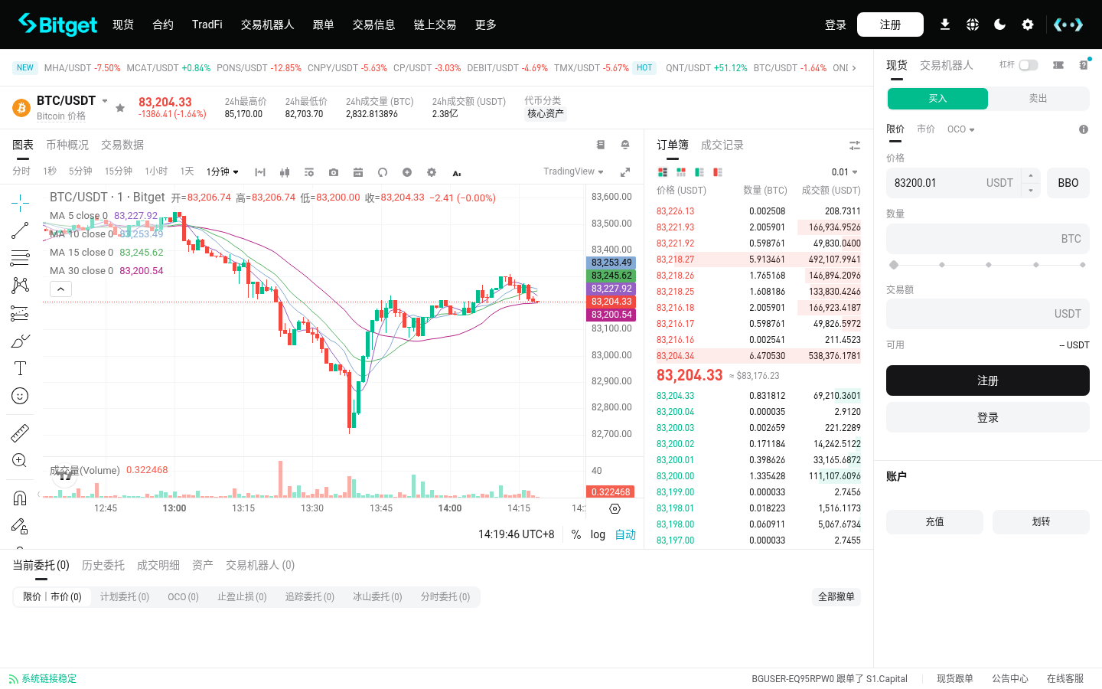The image size is (1102, 689).
Task: Click the chart reset/replay icon
Action: [383, 172]
